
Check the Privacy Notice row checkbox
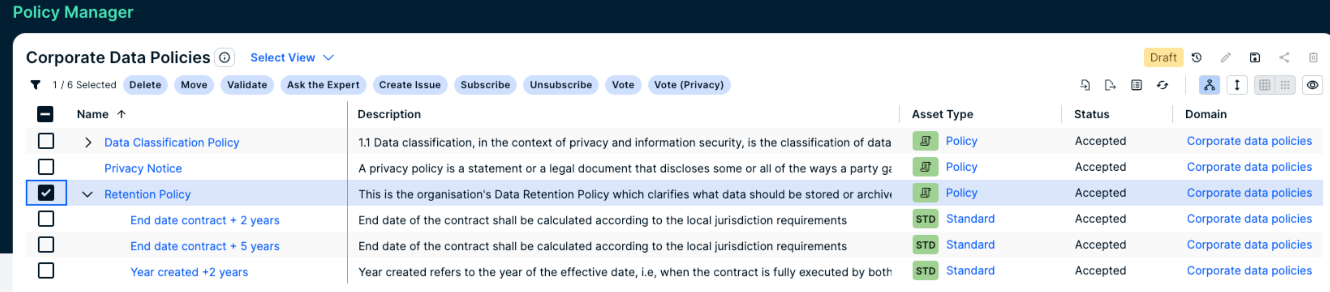46,167
